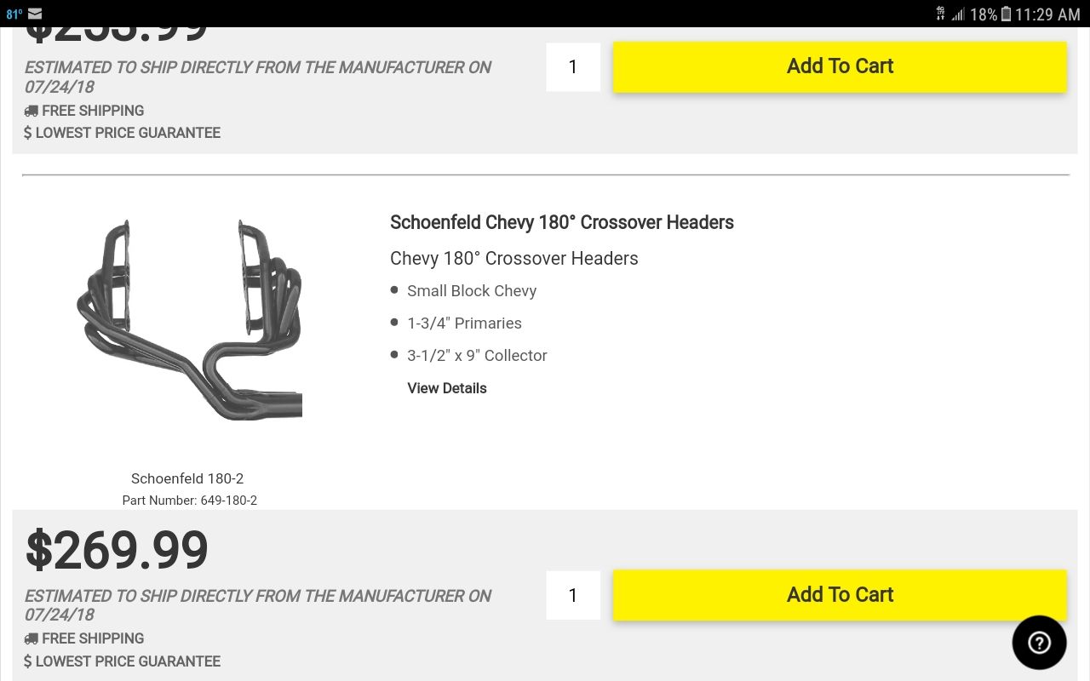Click the Schoenfeld 180-2 label under image
Screen dimensions: 1090x681
click(x=187, y=478)
